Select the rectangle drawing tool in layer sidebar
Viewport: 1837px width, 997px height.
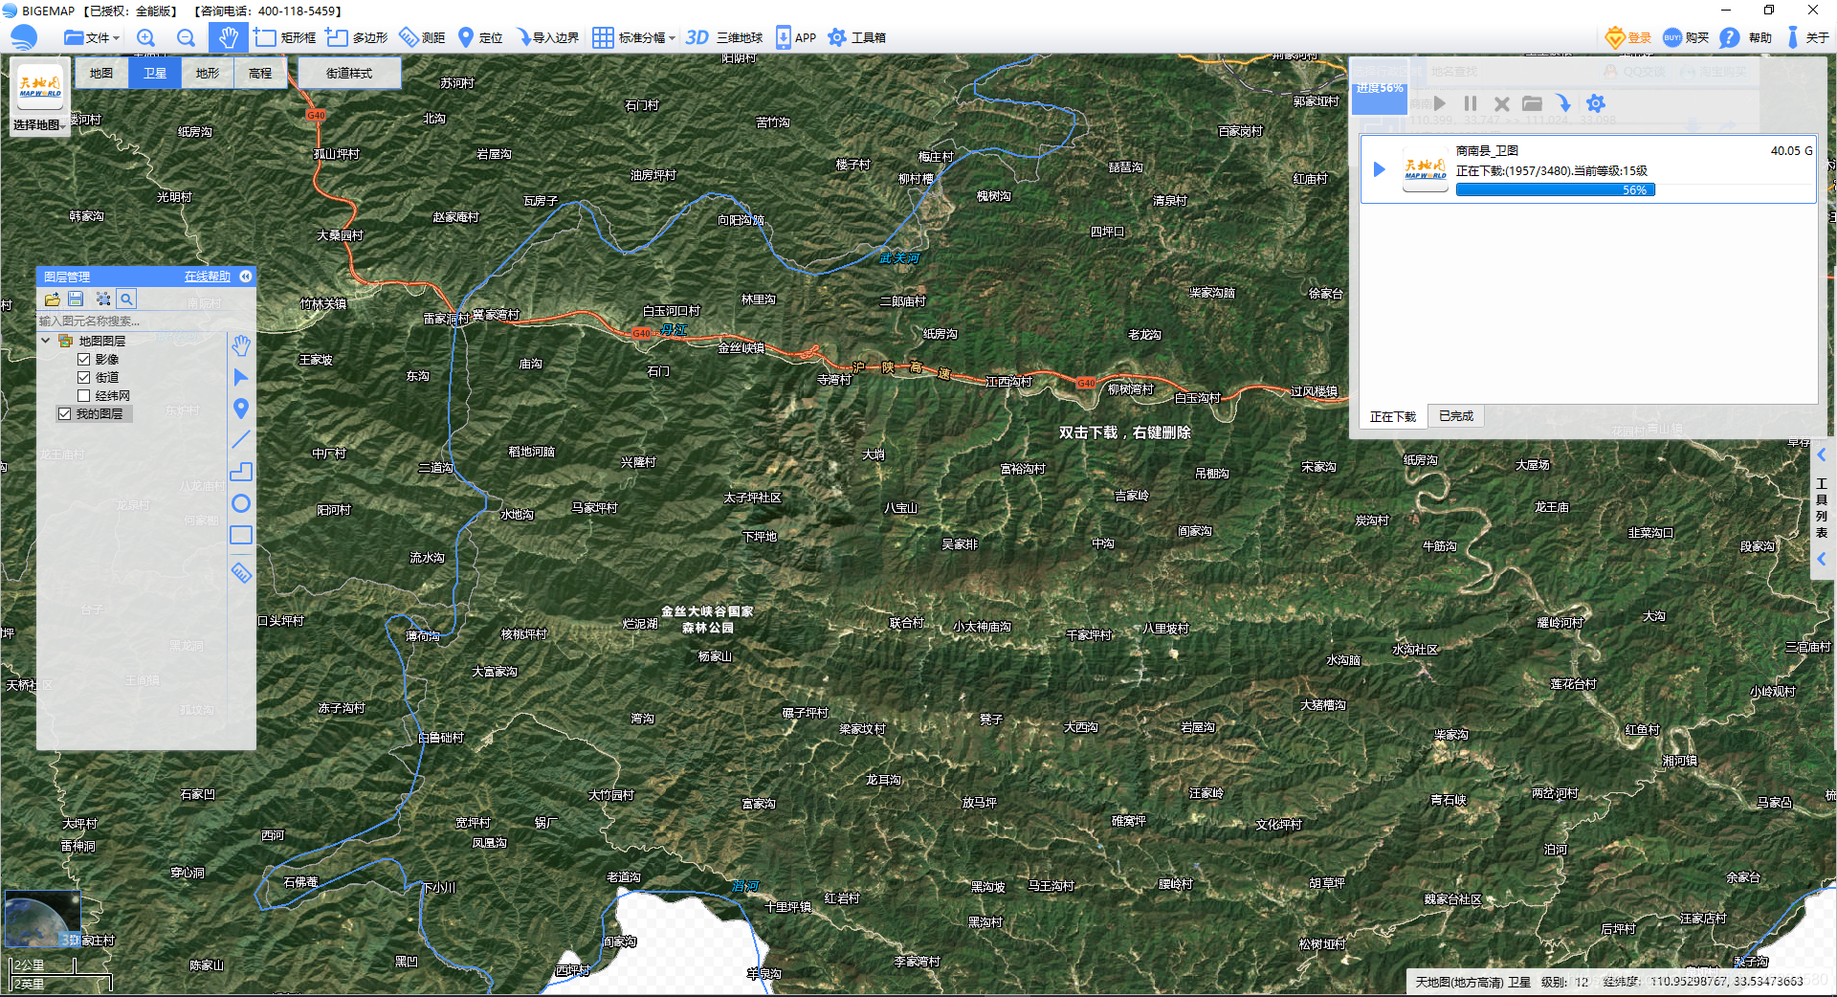coord(241,535)
